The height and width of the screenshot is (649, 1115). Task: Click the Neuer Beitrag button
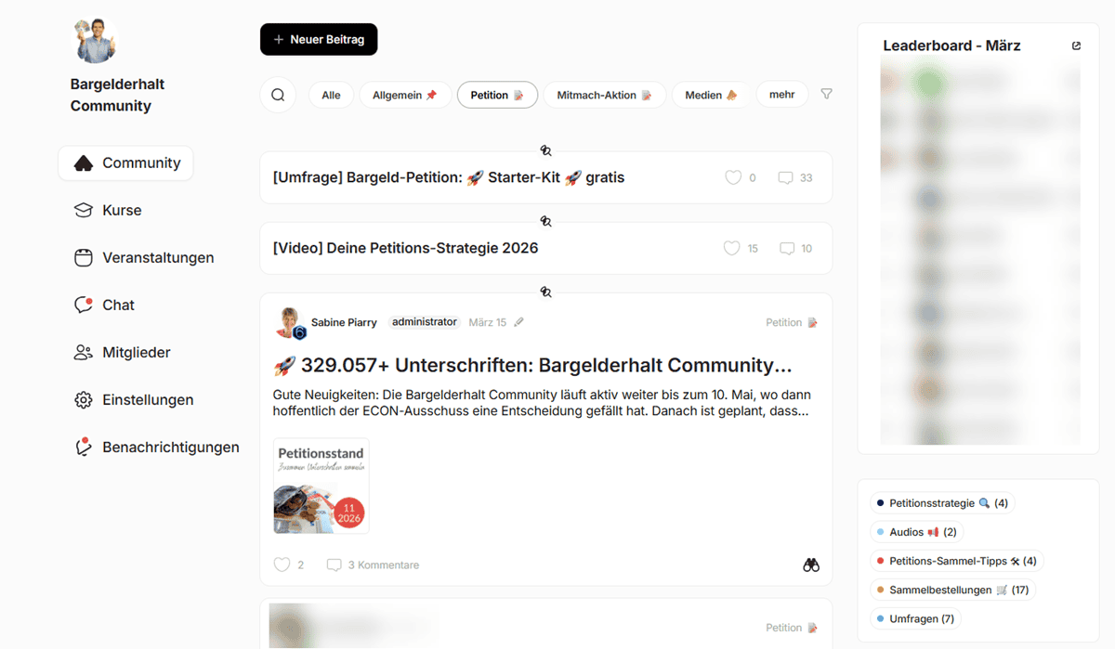click(x=319, y=39)
